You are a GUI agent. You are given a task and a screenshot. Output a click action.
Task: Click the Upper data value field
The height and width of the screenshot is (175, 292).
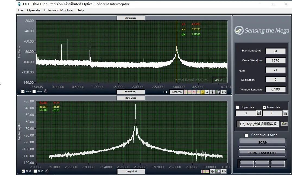[x=246, y=113]
